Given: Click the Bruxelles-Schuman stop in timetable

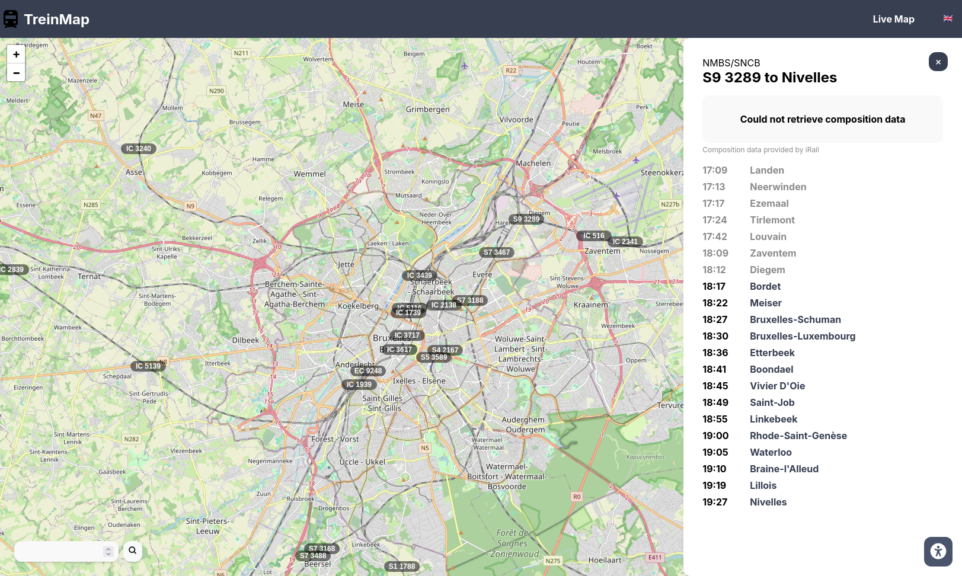Looking at the screenshot, I should point(795,319).
